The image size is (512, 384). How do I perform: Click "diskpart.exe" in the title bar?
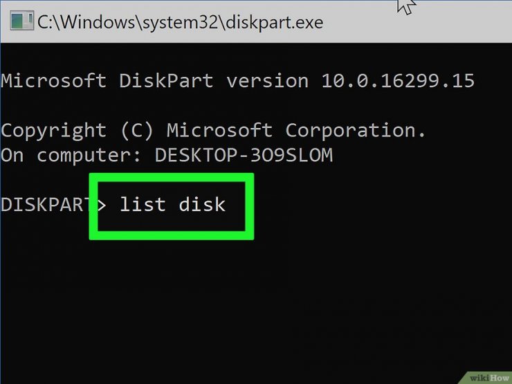(x=274, y=22)
